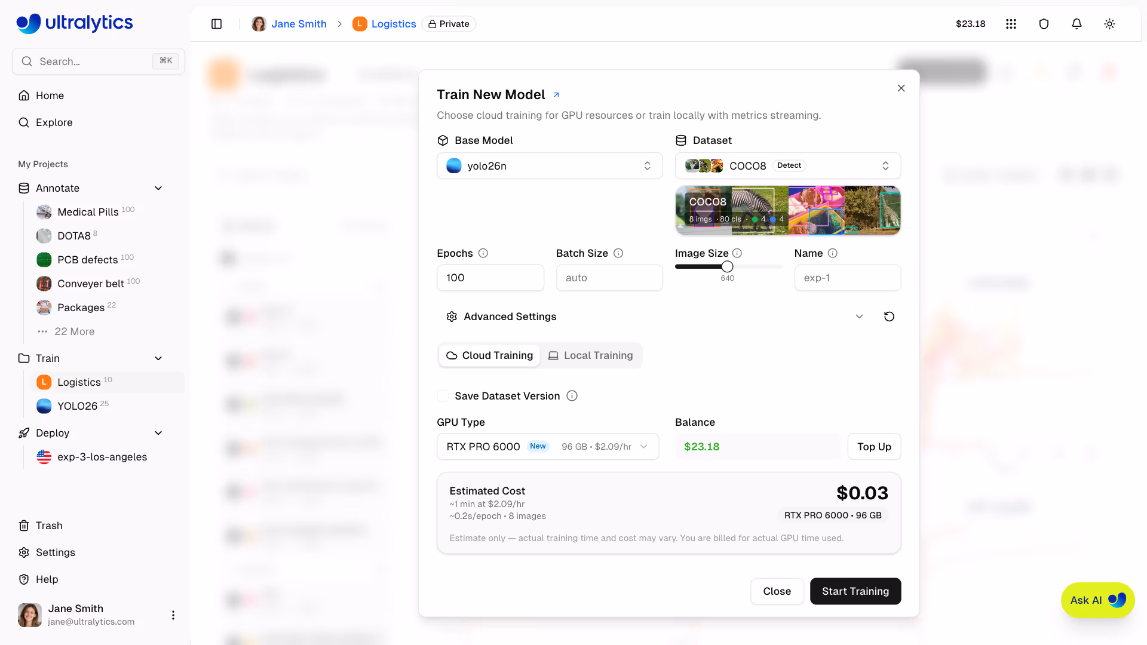Screen dimensions: 1147x645
Task: Show Batch Size info icon
Action: pyautogui.click(x=618, y=253)
